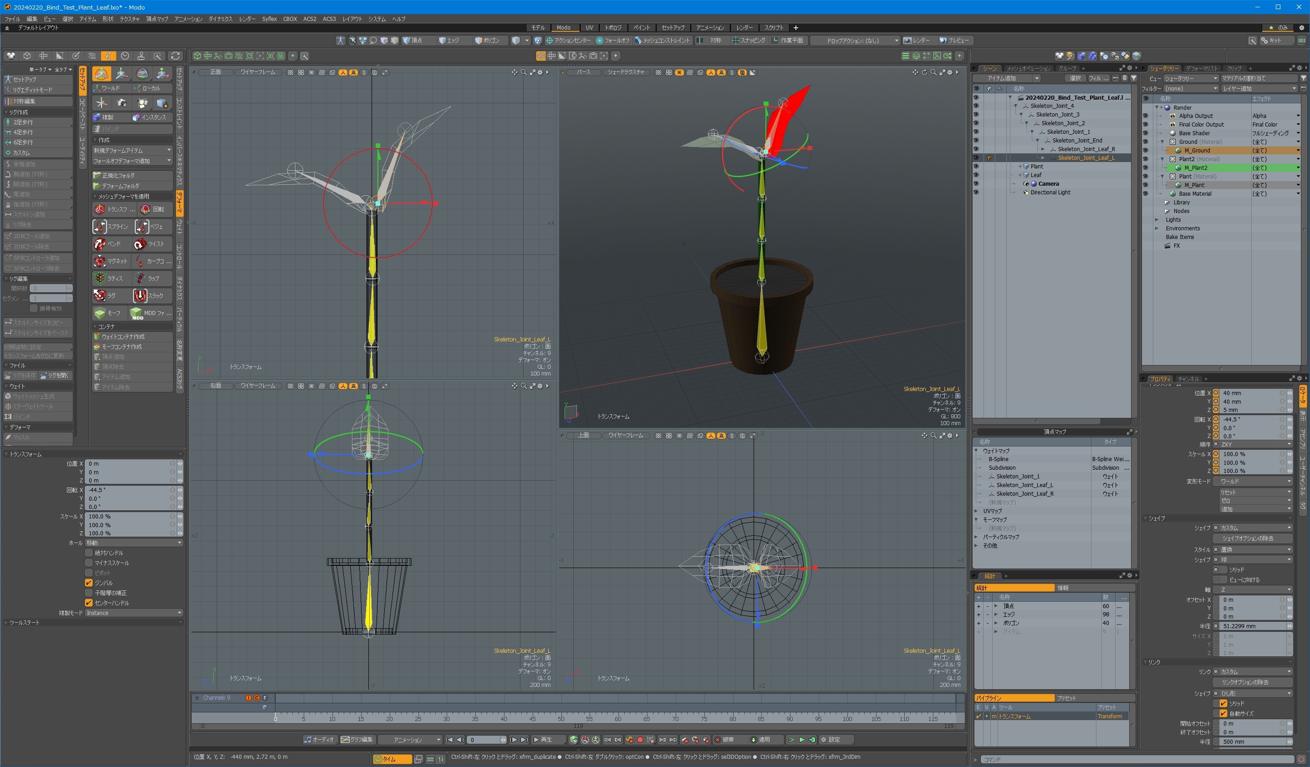Open the Drop Action (ドロップアクション) dropdown
1310x767 pixels.
[x=855, y=41]
